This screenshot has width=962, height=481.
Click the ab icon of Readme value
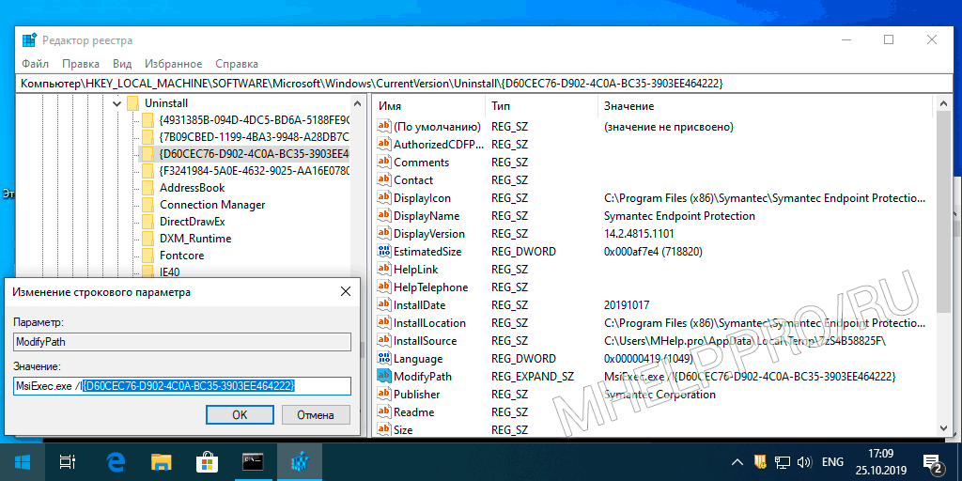(x=384, y=411)
